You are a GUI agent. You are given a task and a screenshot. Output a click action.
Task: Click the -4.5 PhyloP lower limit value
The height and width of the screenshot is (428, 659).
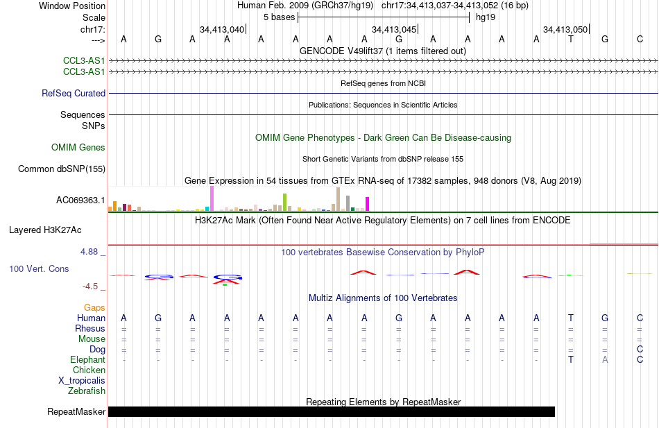90,286
